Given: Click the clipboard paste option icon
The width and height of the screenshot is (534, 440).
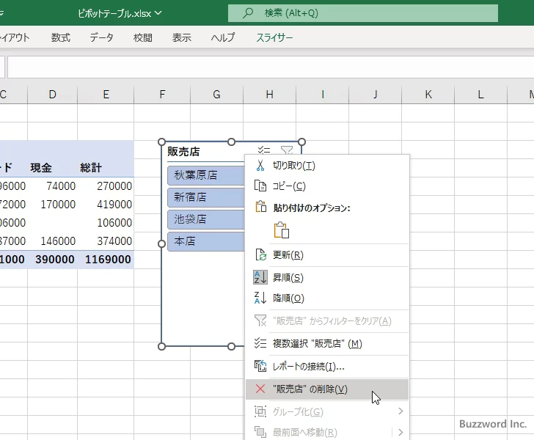Looking at the screenshot, I should pyautogui.click(x=282, y=230).
